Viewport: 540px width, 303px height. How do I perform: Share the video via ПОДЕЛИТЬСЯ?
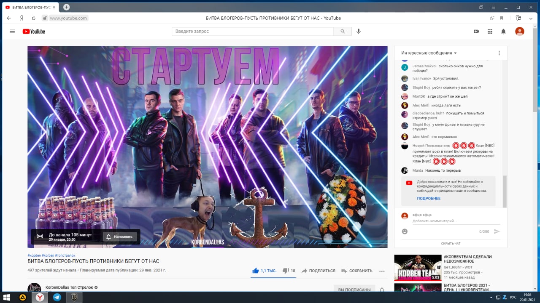click(319, 271)
